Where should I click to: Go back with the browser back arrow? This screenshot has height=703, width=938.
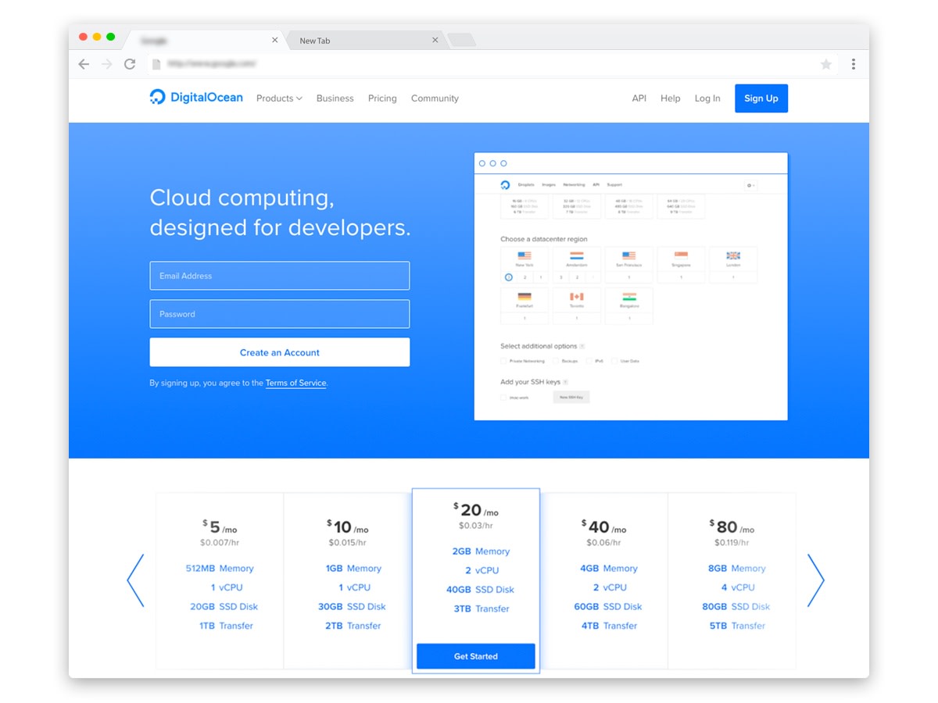(x=84, y=64)
